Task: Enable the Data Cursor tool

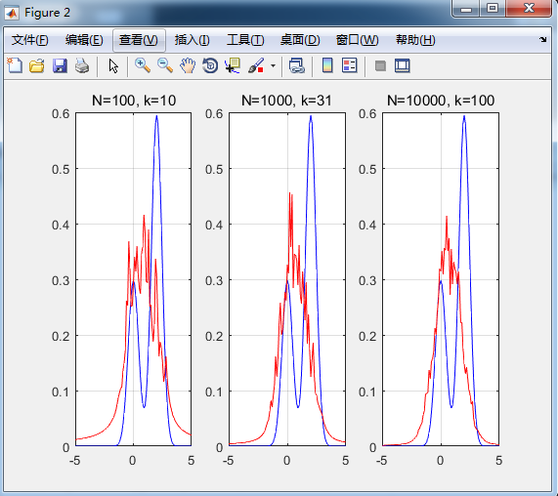Action: coord(233,65)
